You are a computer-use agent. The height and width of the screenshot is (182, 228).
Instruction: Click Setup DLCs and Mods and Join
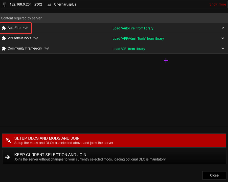(114, 141)
